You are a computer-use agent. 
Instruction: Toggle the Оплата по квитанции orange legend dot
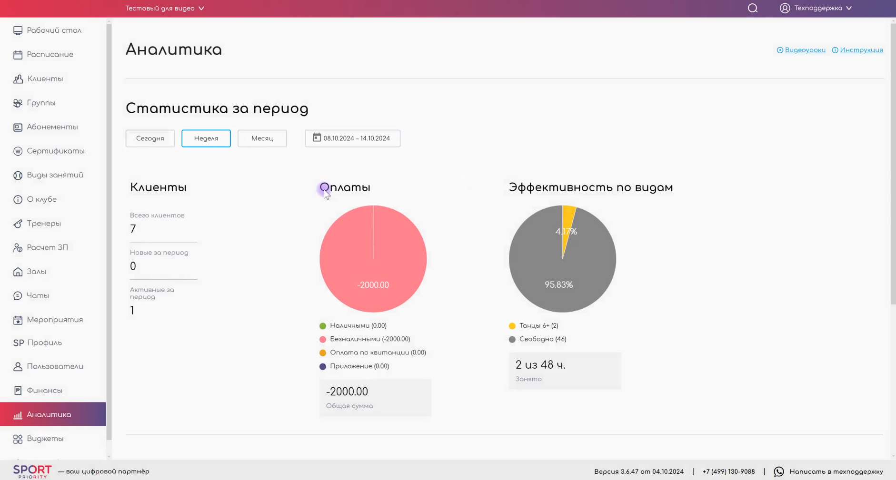point(323,353)
